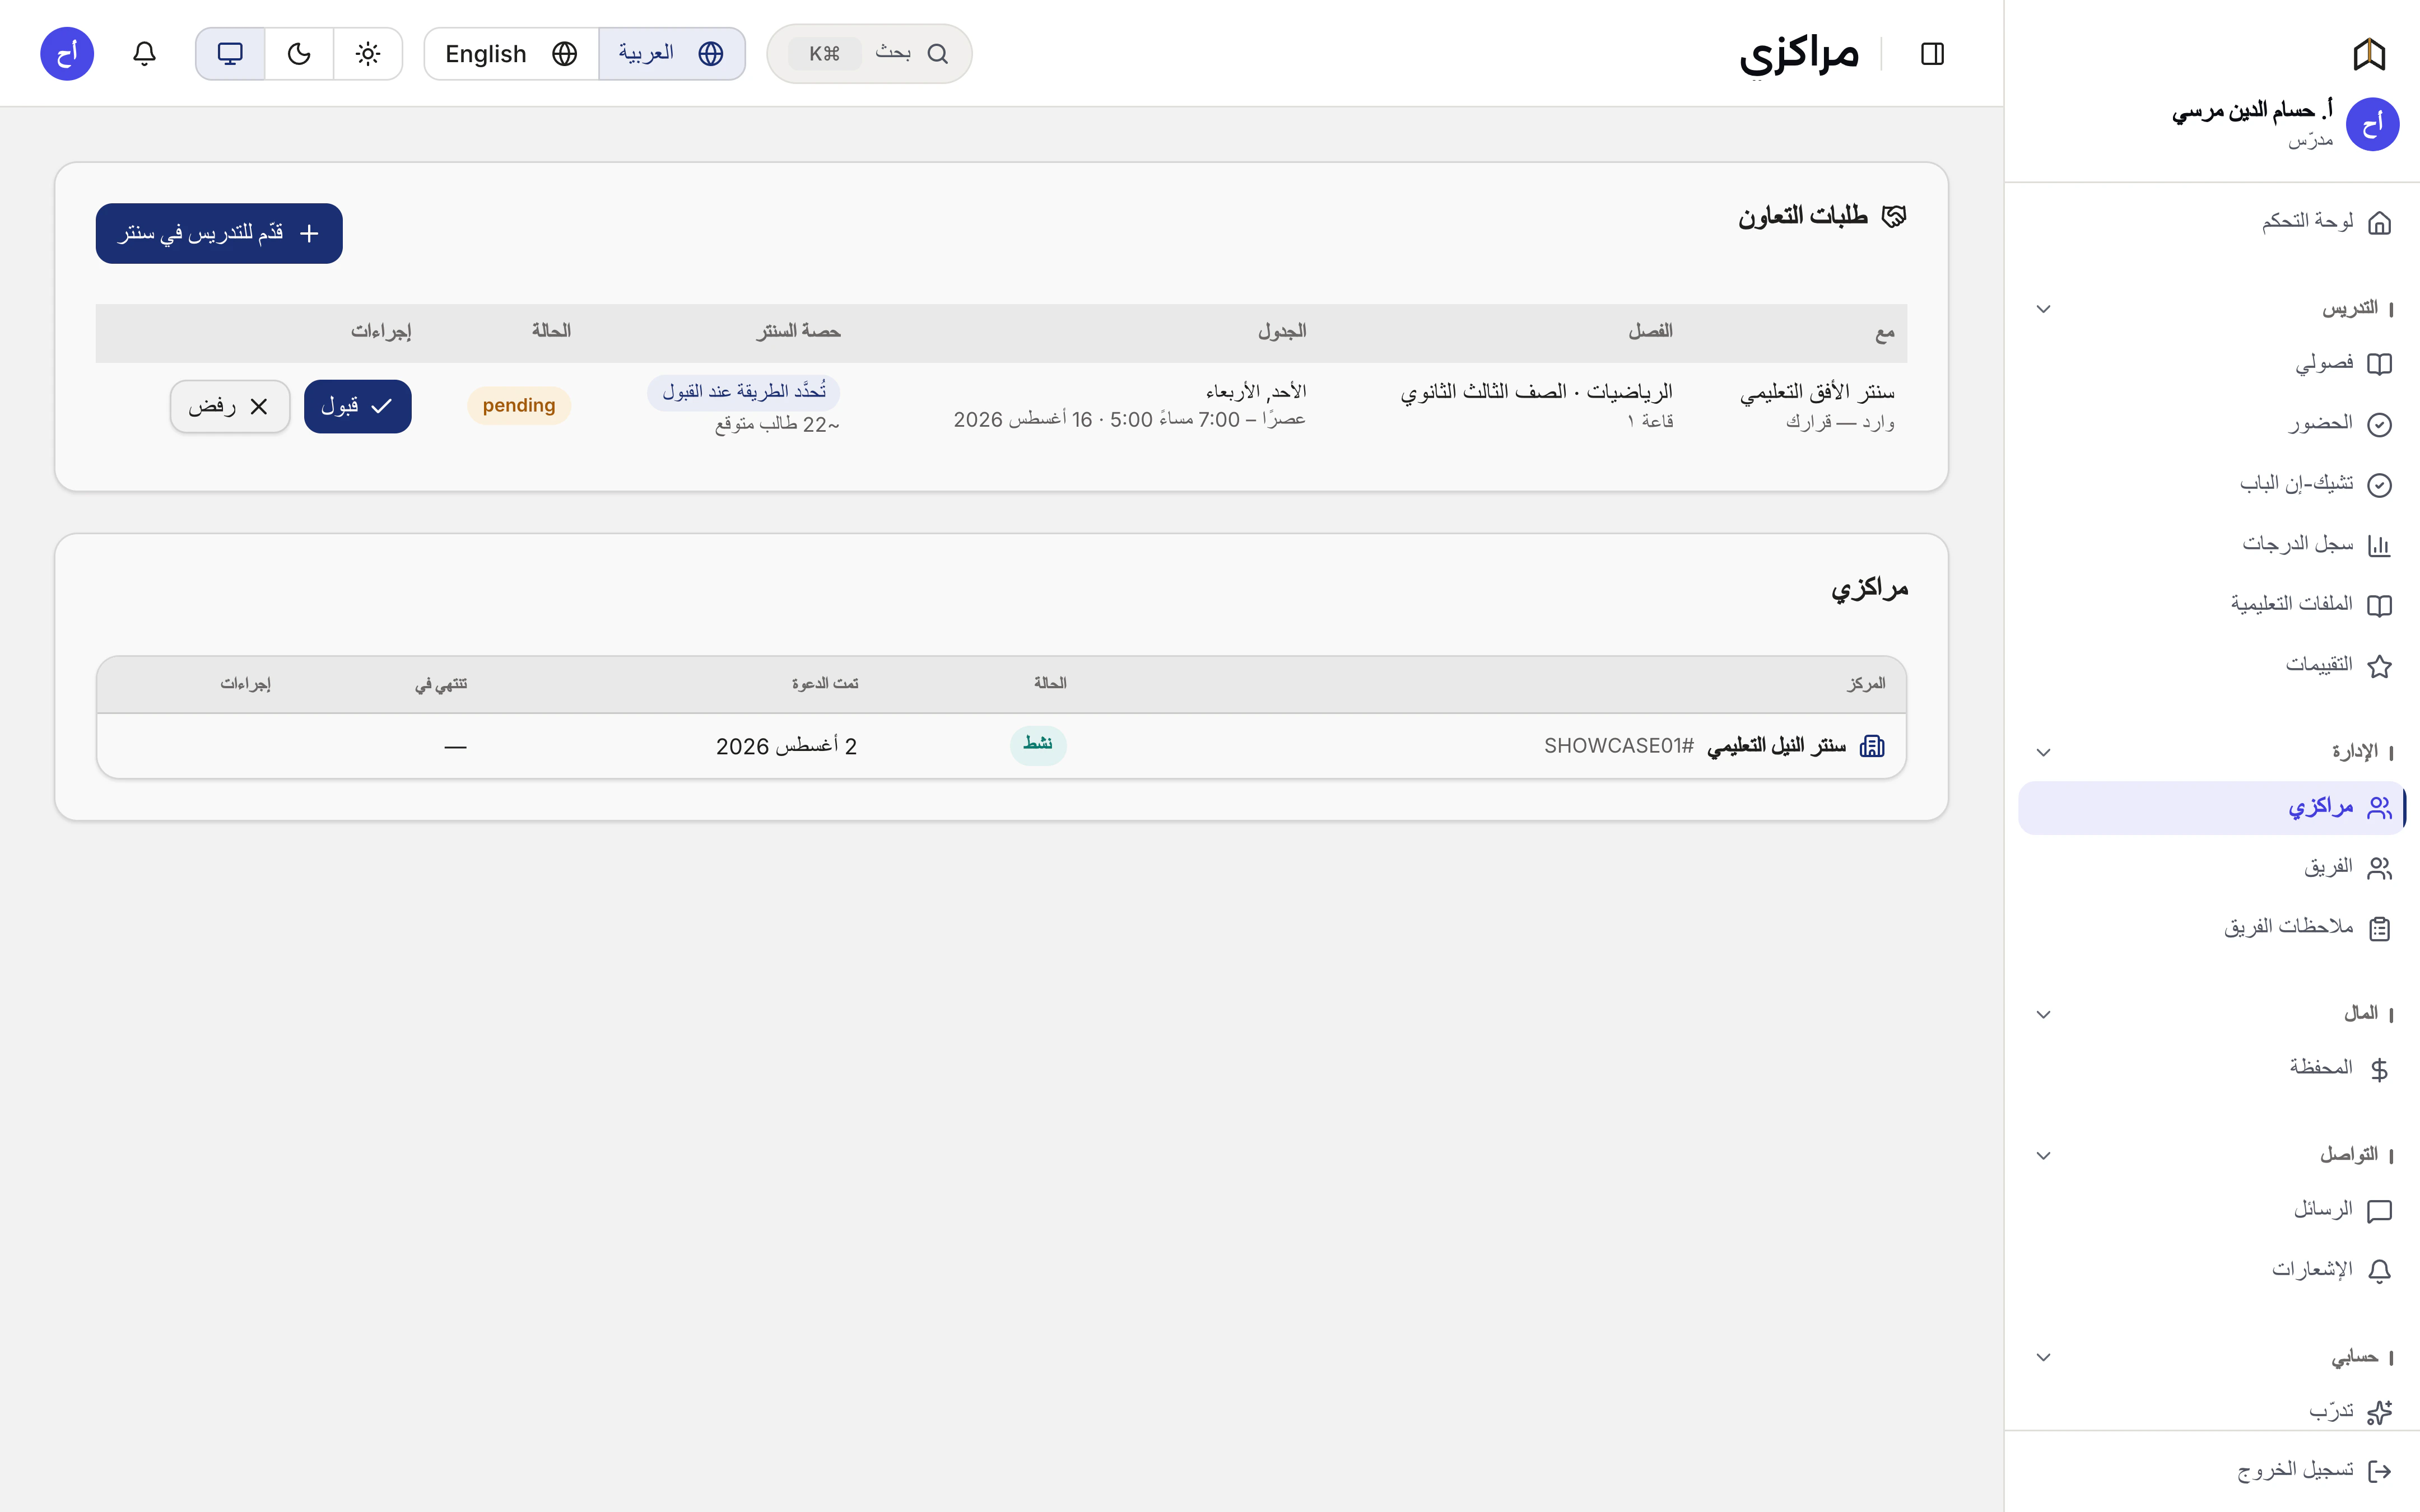Open ملاحظات الفريق clipboard icon

coord(2380,928)
